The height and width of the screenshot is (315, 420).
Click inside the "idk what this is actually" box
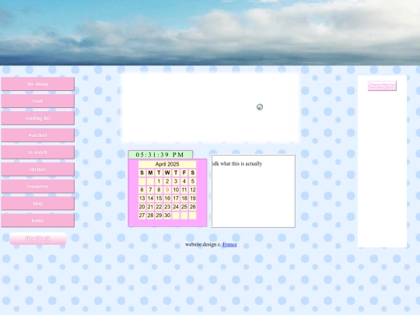pos(253,191)
